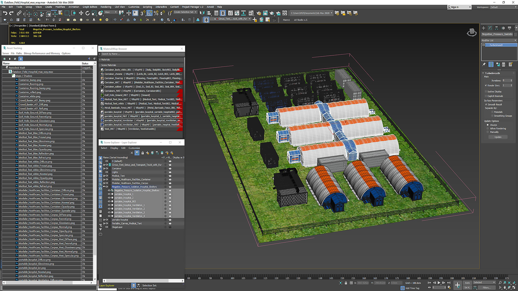Click the Zoom magnifier in viewport navigation
Viewport: 518px width, 291px height.
click(x=500, y=283)
